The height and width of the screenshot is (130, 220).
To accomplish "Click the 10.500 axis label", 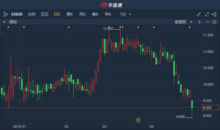I will (208, 68).
